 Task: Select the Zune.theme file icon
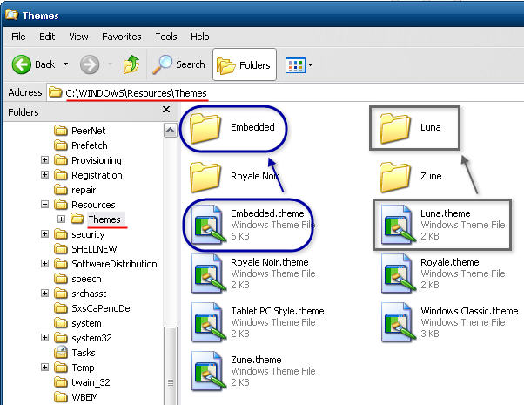tap(208, 372)
